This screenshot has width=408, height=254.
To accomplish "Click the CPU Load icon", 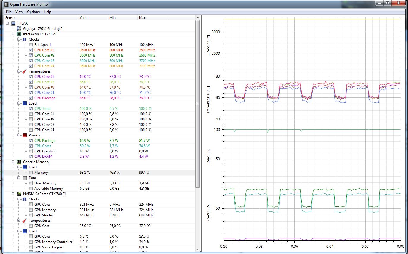I will click(x=25, y=103).
